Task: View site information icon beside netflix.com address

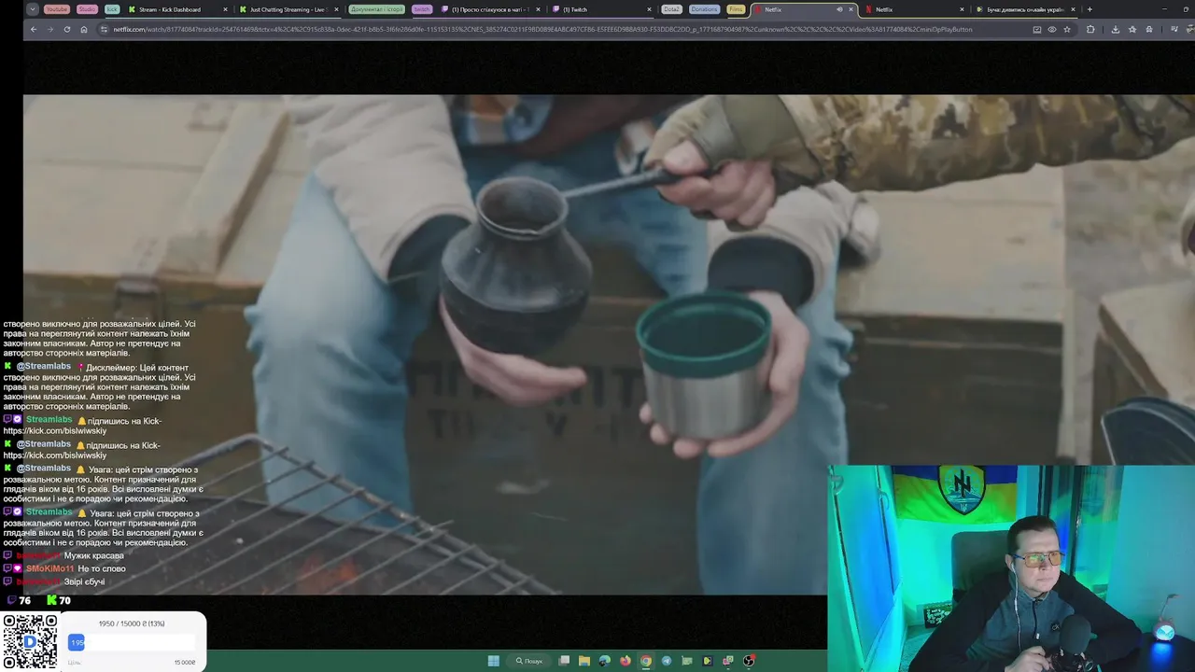Action: click(105, 29)
